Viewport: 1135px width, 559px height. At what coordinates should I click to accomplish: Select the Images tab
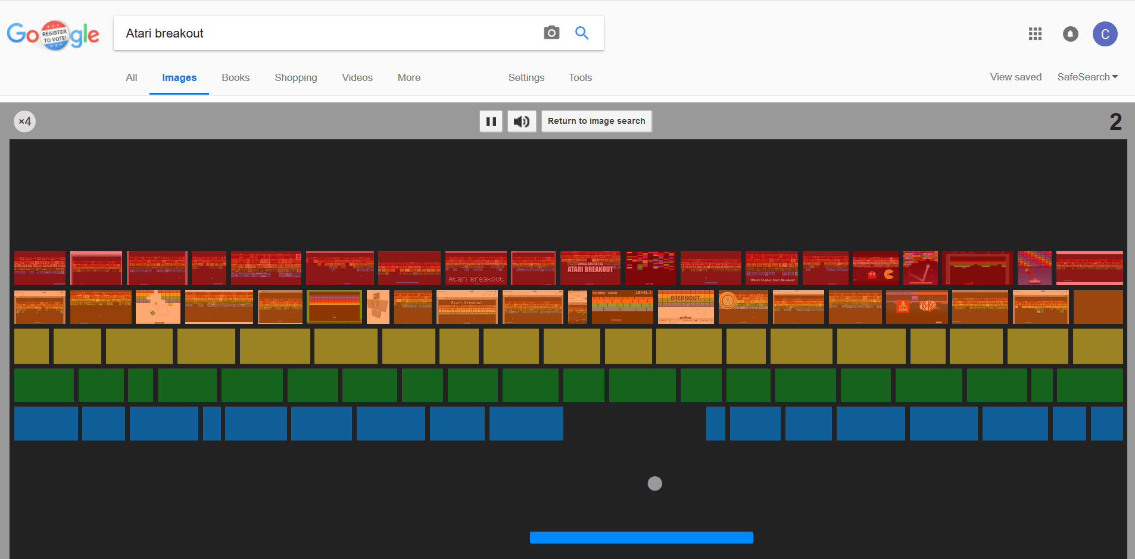[179, 78]
